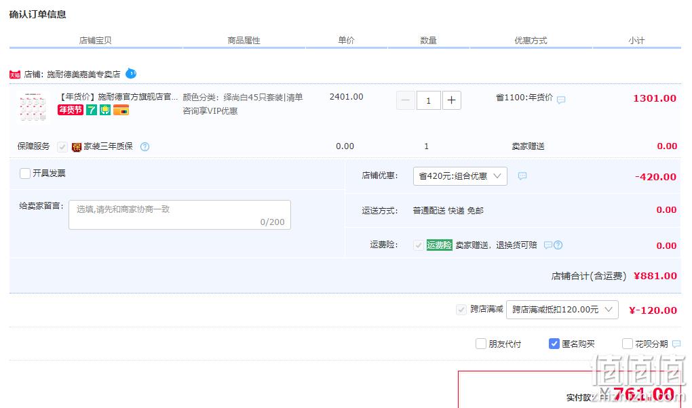Click the green shield guarantee badge
Screen dimensions: 692x408
click(x=105, y=110)
